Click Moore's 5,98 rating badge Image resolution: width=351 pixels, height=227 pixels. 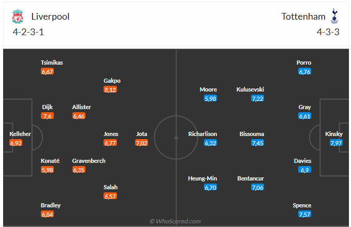(210, 98)
